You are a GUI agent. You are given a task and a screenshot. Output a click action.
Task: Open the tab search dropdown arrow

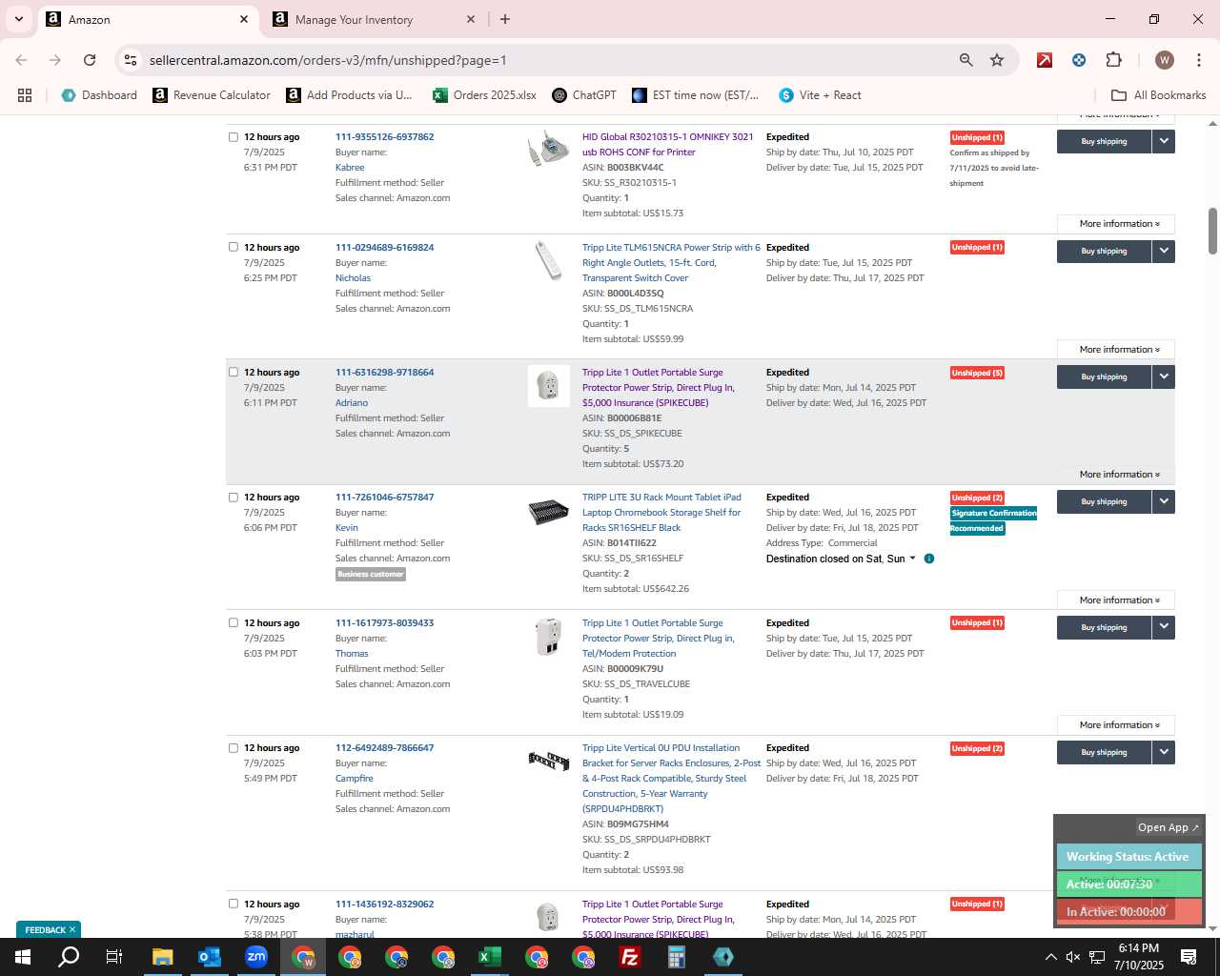pos(18,19)
